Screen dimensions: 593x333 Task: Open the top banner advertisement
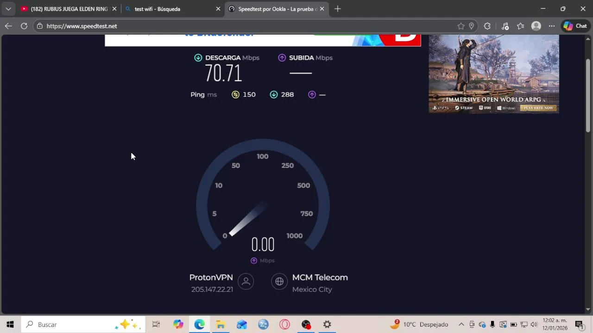(263, 40)
